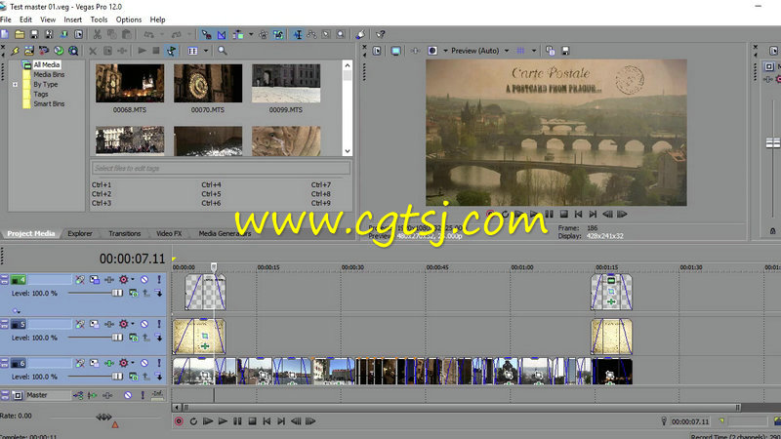Select the Envelope Edit tool icon
Viewport: 781px width, 439px height.
(x=311, y=34)
